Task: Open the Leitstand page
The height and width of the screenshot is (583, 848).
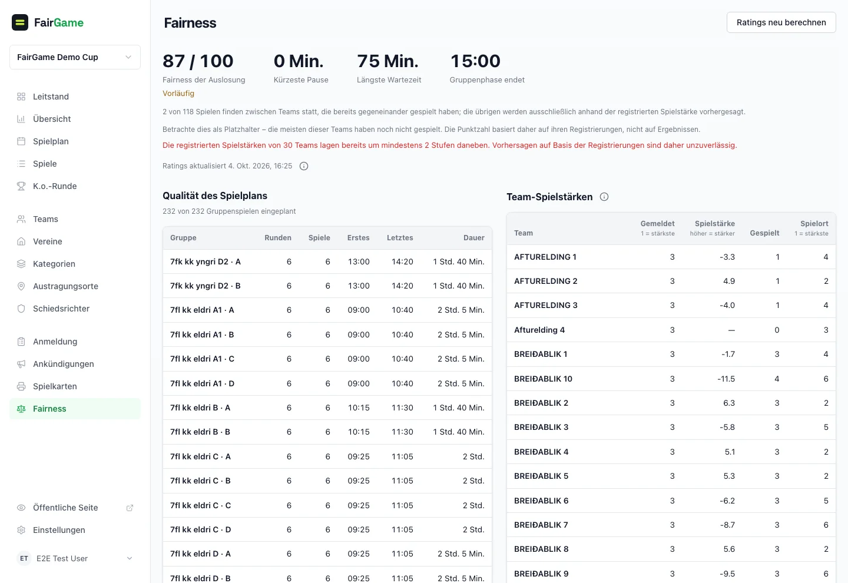Action: coord(75,97)
